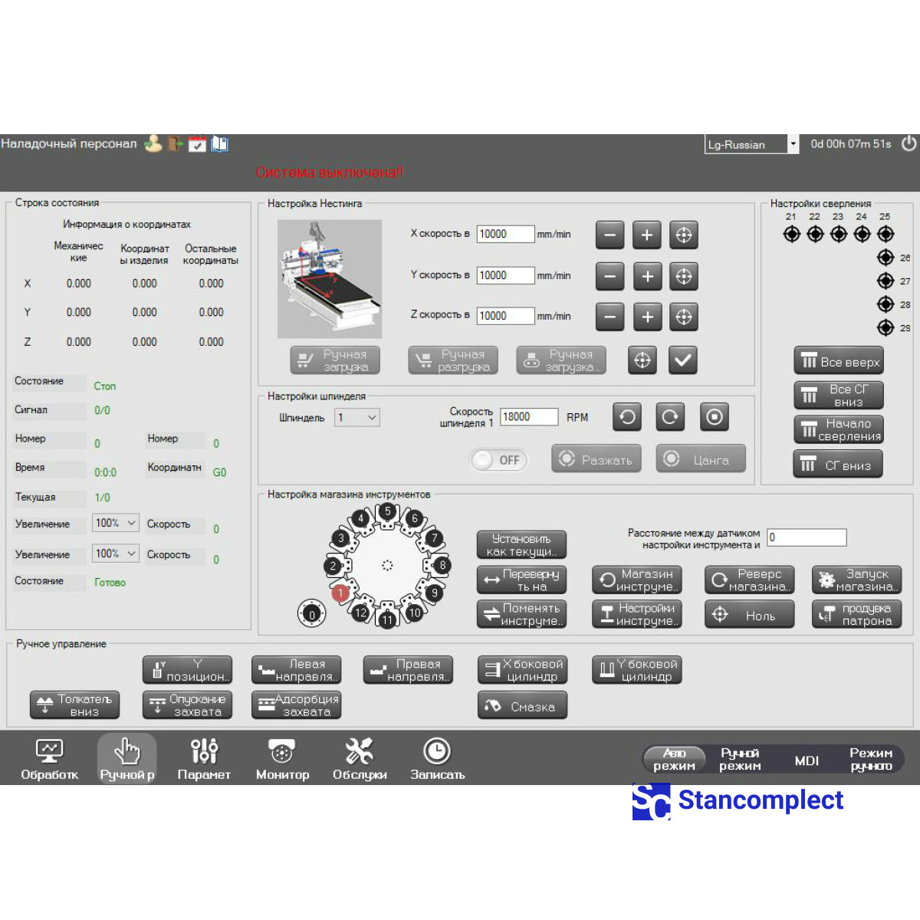The image size is (920, 920).
Task: Open the calendar icon in the header
Action: [x=197, y=143]
